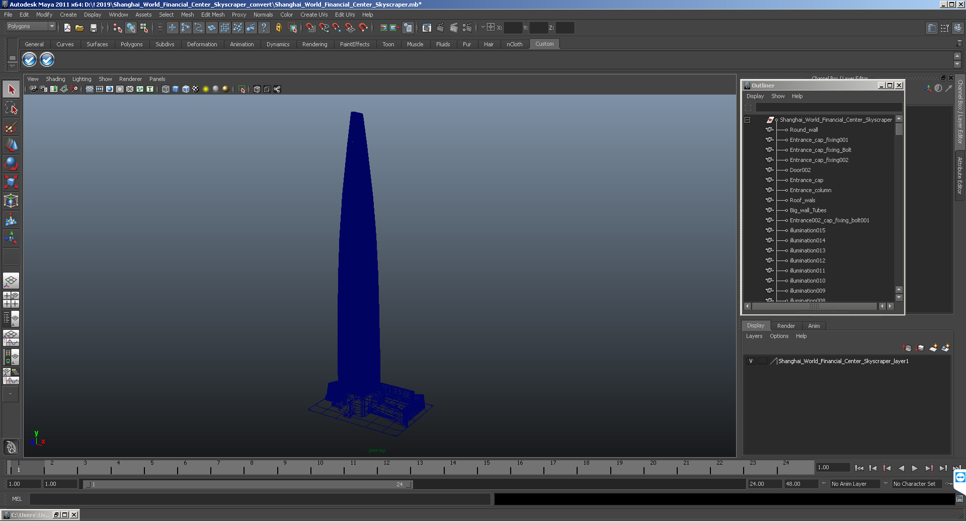This screenshot has width=966, height=523.
Task: Click the second checkmark shelf button
Action: [47, 60]
